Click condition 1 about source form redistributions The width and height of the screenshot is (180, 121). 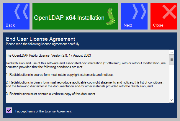pos(60,75)
